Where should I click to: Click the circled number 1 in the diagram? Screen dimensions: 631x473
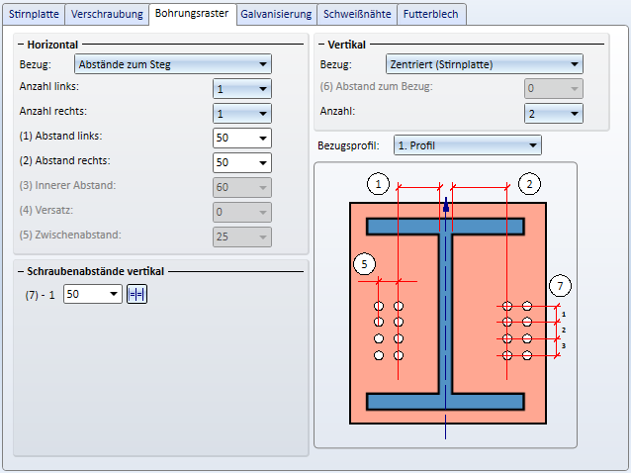click(x=378, y=184)
